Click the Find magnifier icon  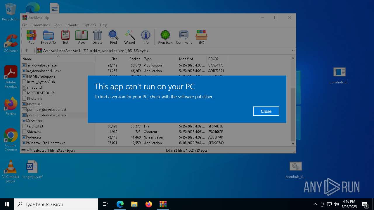(x=113, y=37)
